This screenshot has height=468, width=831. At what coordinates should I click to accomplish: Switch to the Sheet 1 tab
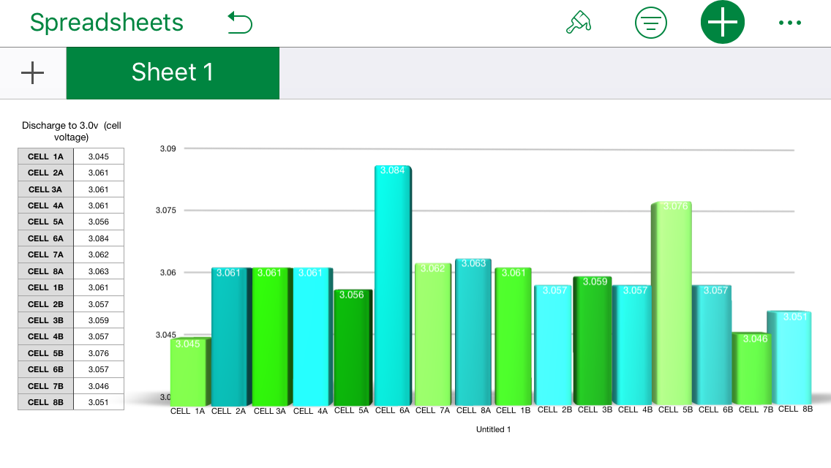(x=173, y=72)
